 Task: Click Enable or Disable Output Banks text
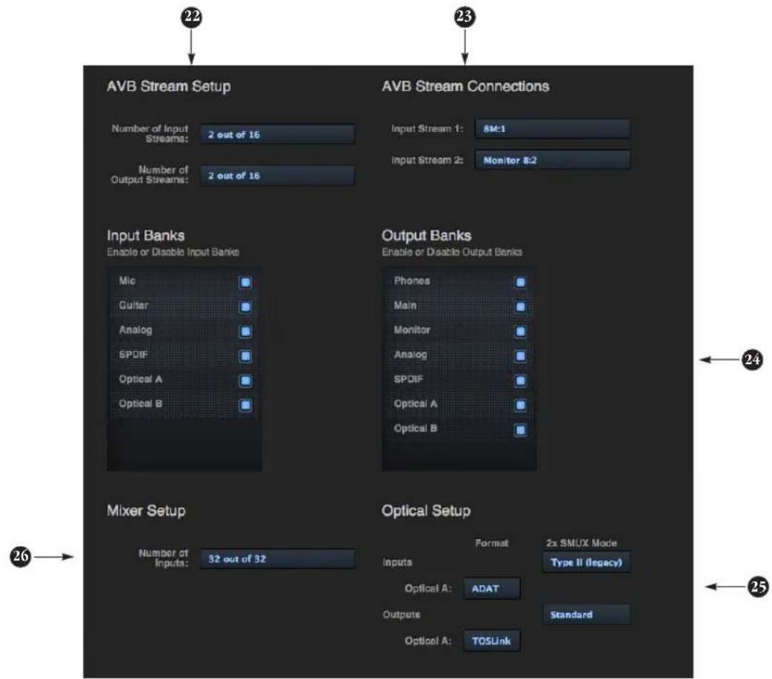(452, 252)
